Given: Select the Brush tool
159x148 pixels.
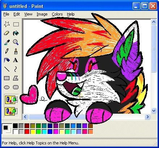Looking at the screenshot, I should coord(16,51).
